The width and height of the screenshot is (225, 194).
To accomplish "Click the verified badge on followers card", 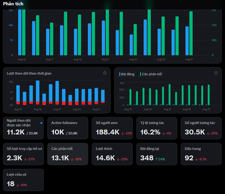I will pyautogui.click(x=41, y=123).
